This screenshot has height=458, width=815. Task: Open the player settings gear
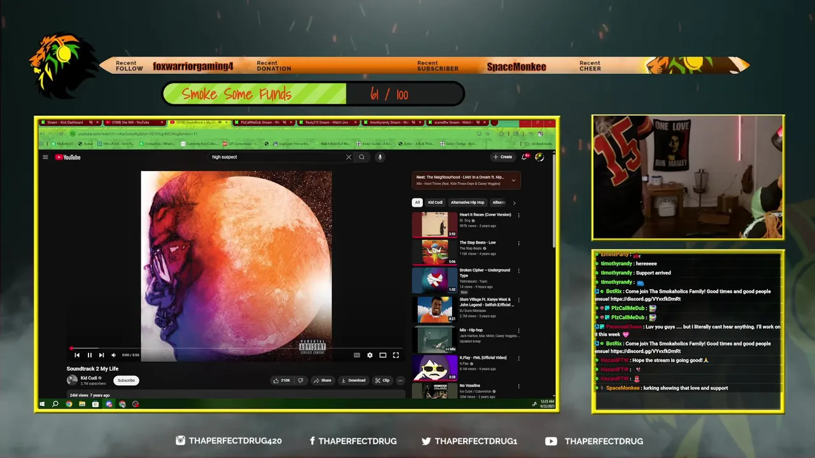coord(370,355)
